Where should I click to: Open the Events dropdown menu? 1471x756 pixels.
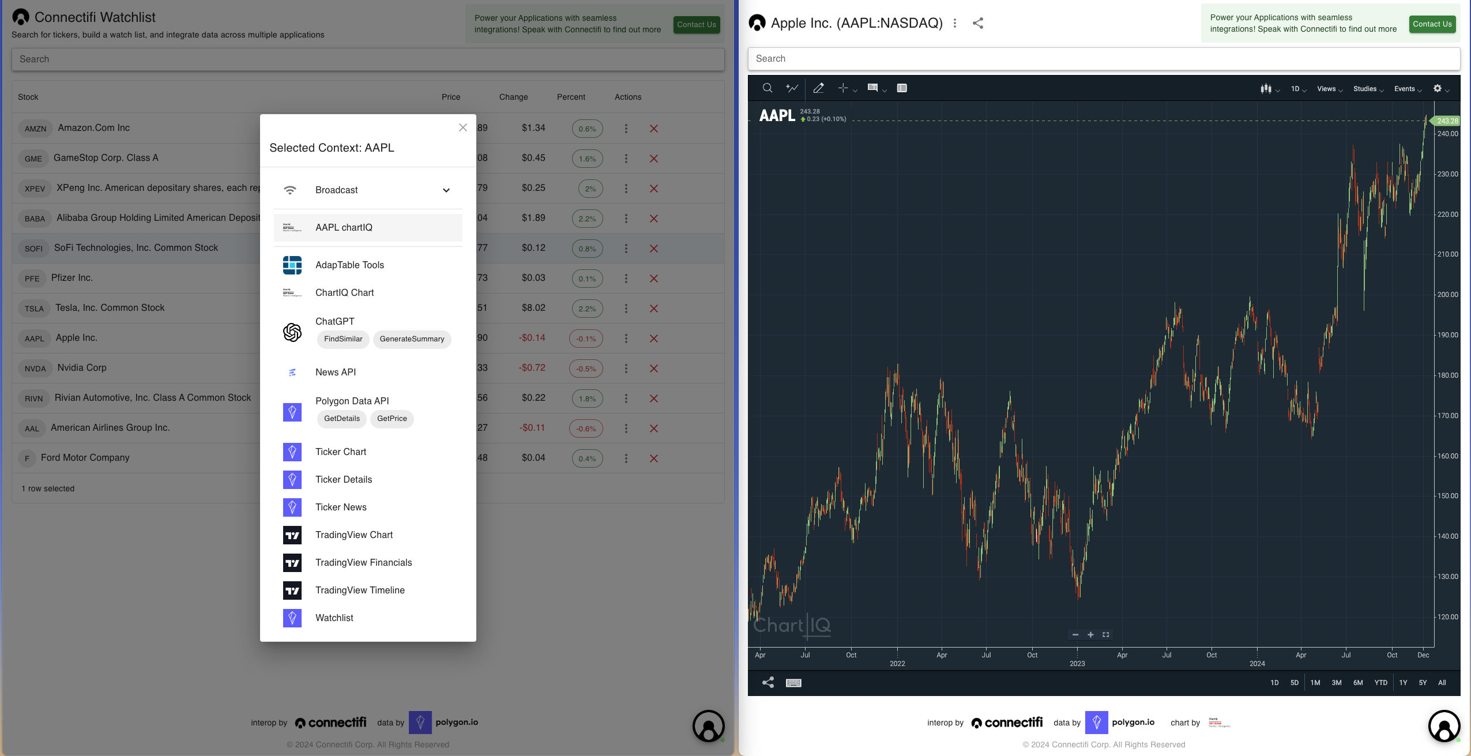pyautogui.click(x=1408, y=89)
